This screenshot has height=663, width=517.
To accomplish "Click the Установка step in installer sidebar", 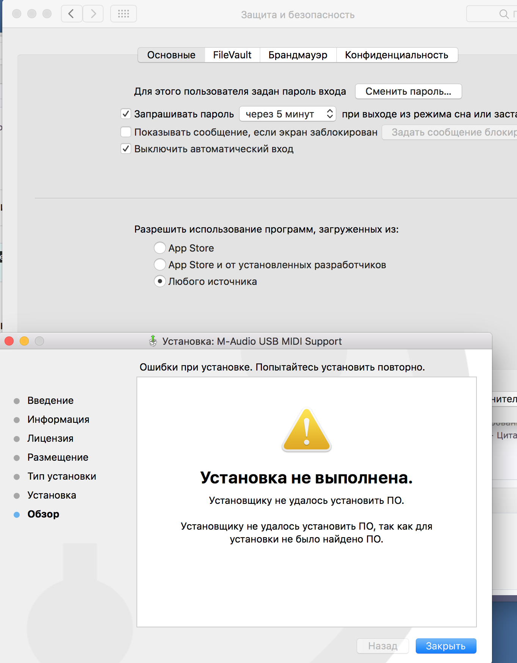I will coord(52,495).
